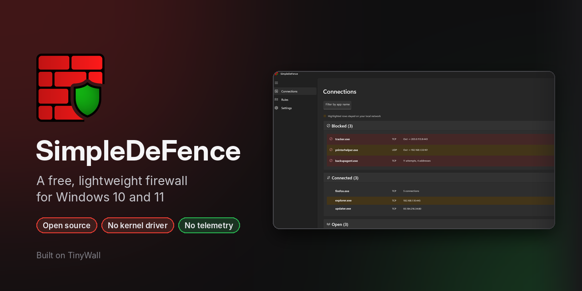
Task: Select the printerhelper.exe entry
Action: [346, 150]
